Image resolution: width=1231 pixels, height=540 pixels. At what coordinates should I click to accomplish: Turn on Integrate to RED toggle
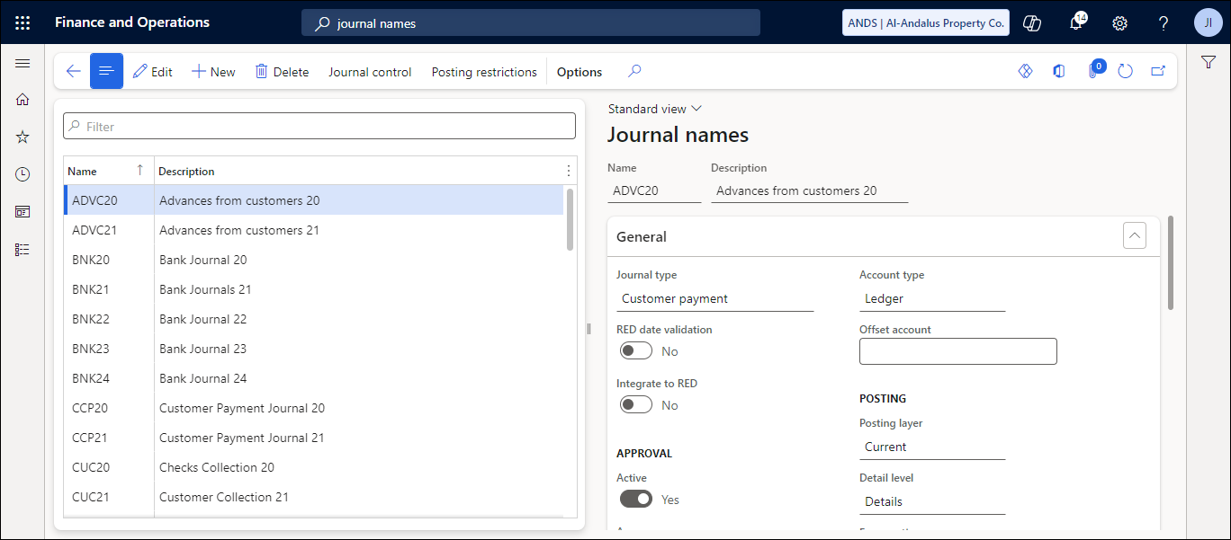coord(636,404)
